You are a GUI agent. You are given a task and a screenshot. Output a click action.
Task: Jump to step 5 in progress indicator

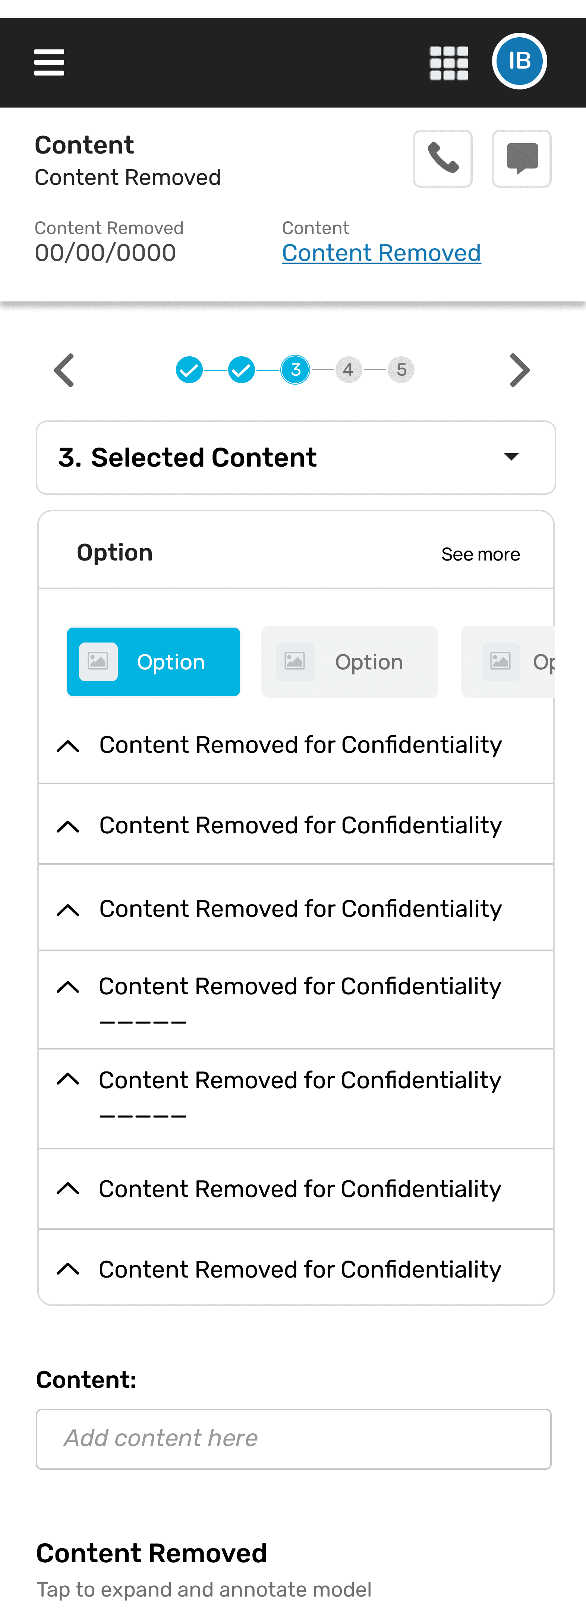401,370
